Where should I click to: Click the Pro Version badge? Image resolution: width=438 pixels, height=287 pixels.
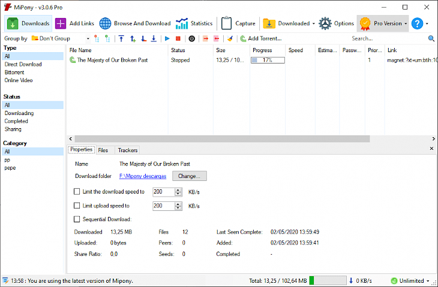(x=365, y=23)
